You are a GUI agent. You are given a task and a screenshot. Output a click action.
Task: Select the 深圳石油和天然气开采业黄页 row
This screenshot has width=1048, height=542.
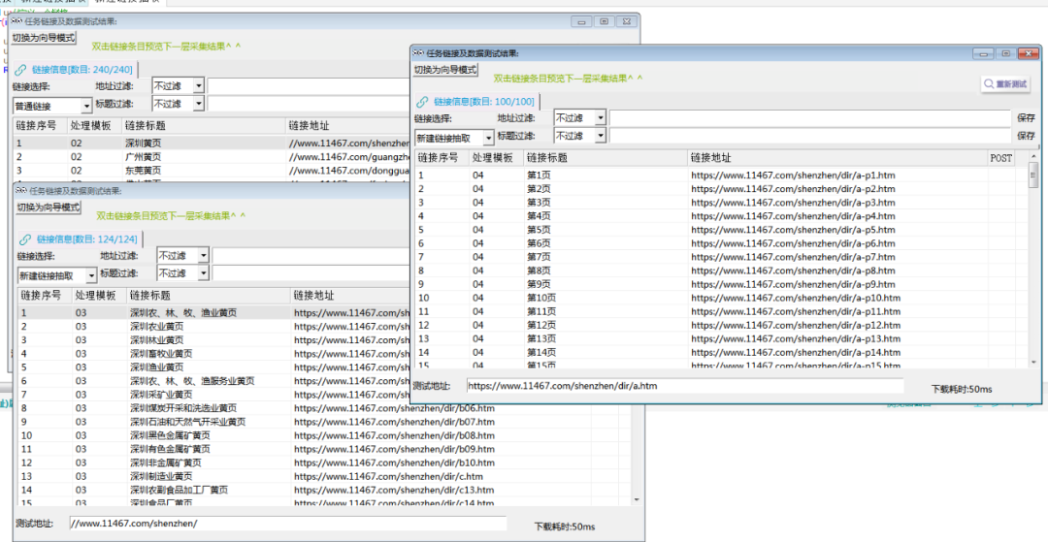(324, 422)
